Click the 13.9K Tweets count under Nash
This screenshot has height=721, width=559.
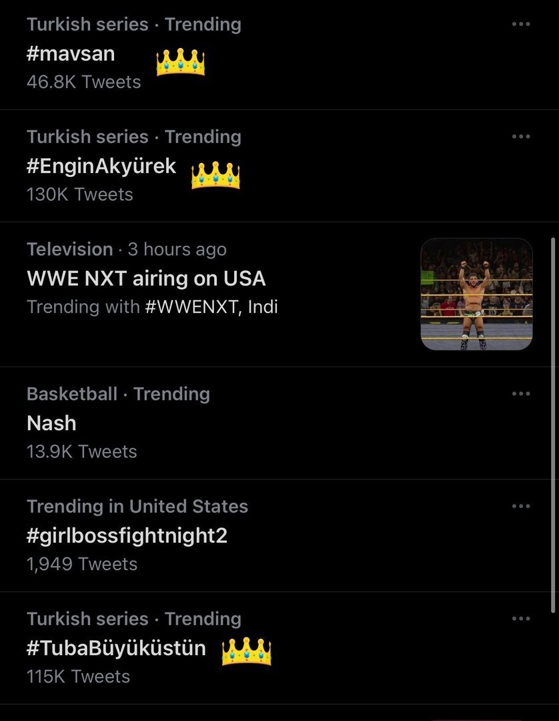(81, 452)
